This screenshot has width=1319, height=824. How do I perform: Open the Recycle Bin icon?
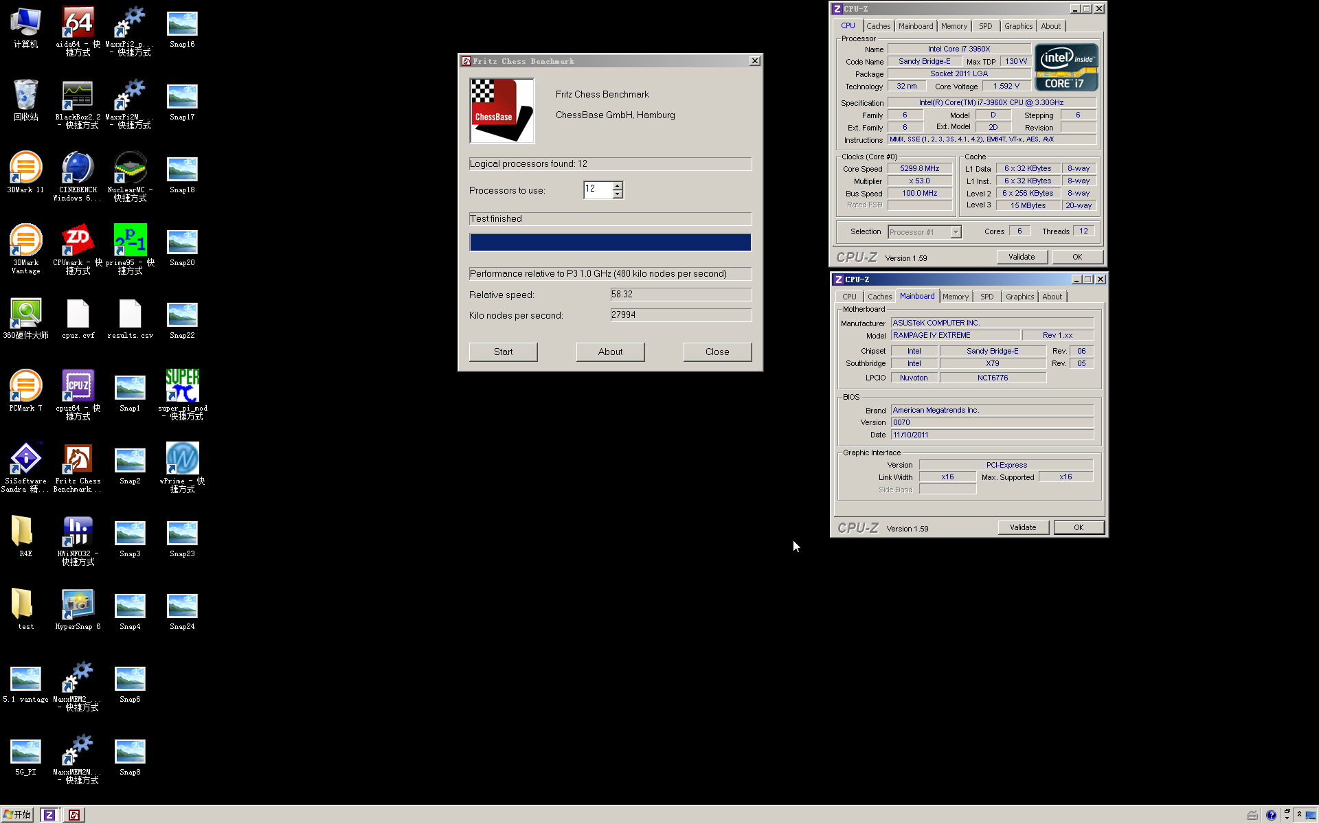(25, 100)
